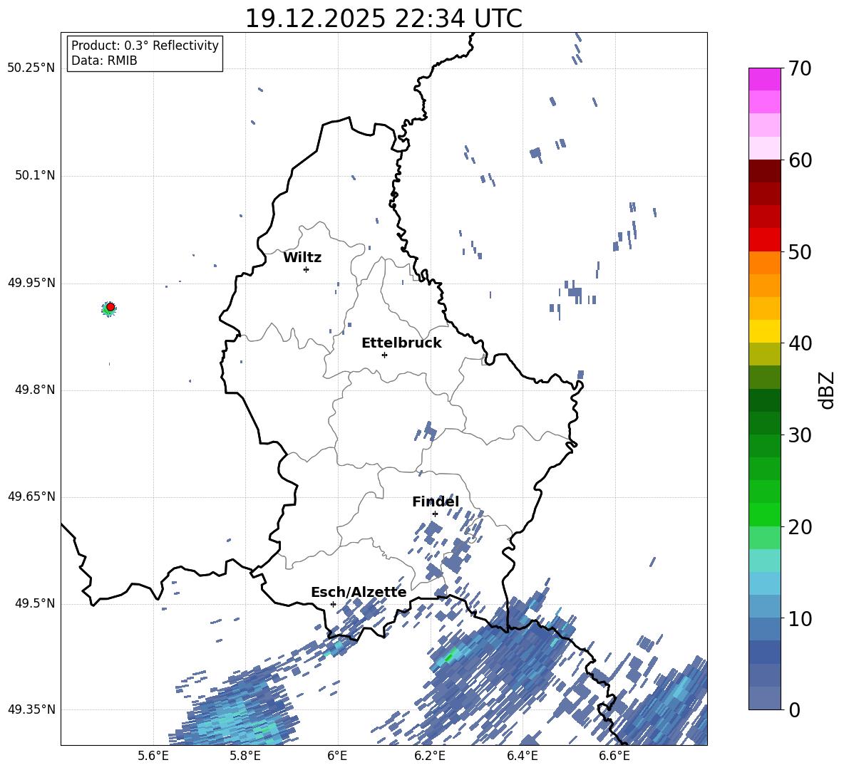Click the 49.65°N latitude label
The height and width of the screenshot is (770, 844).
pyautogui.click(x=31, y=496)
